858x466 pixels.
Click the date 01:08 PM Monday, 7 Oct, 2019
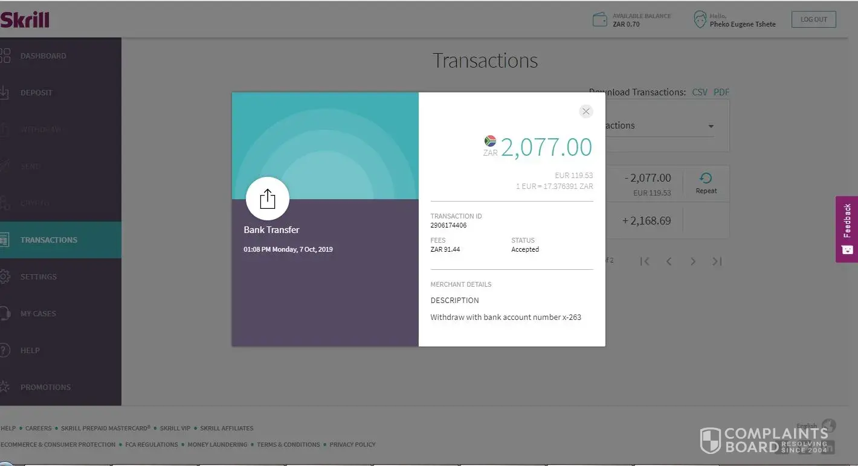(288, 249)
